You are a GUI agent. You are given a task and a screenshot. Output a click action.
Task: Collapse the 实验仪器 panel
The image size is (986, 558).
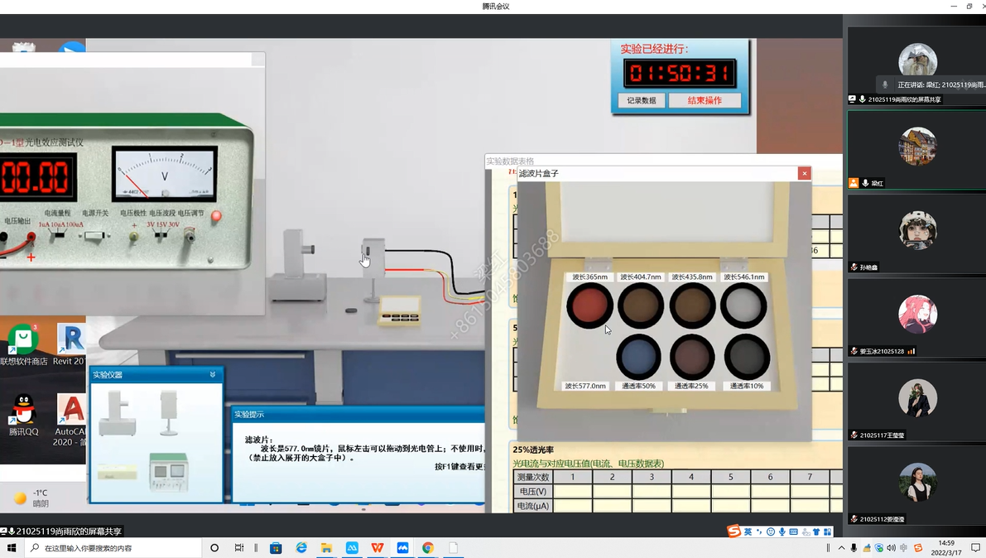click(213, 375)
